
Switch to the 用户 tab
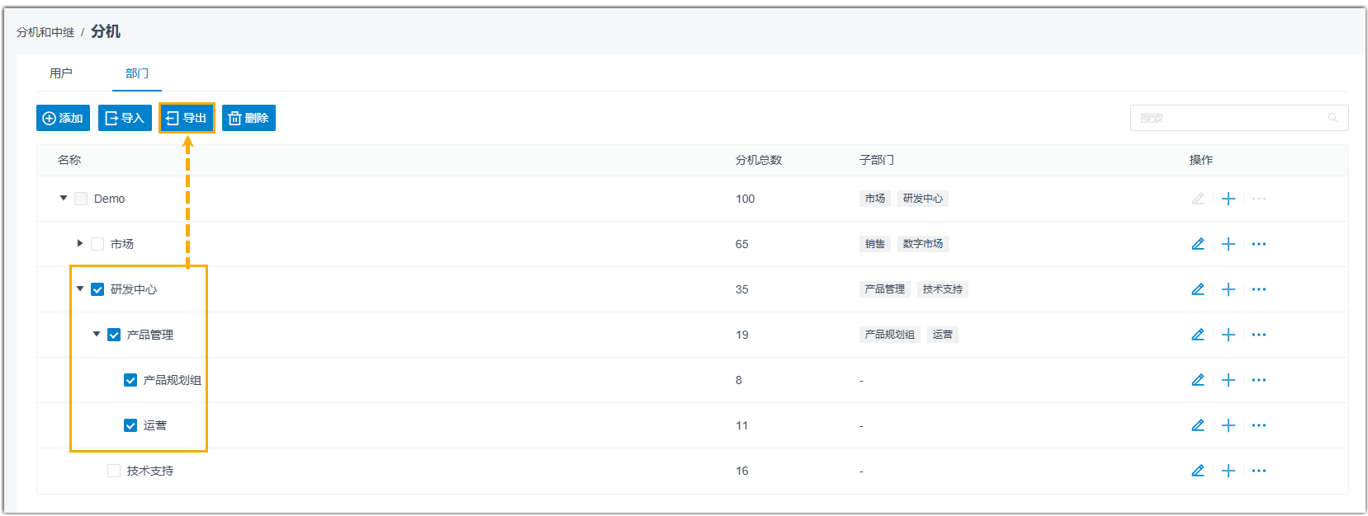click(x=61, y=73)
